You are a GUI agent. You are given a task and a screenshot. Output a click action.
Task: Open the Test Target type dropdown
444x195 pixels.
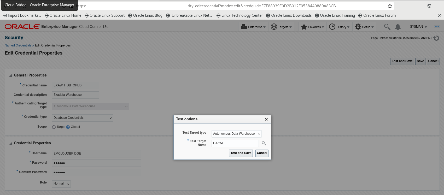(x=237, y=134)
